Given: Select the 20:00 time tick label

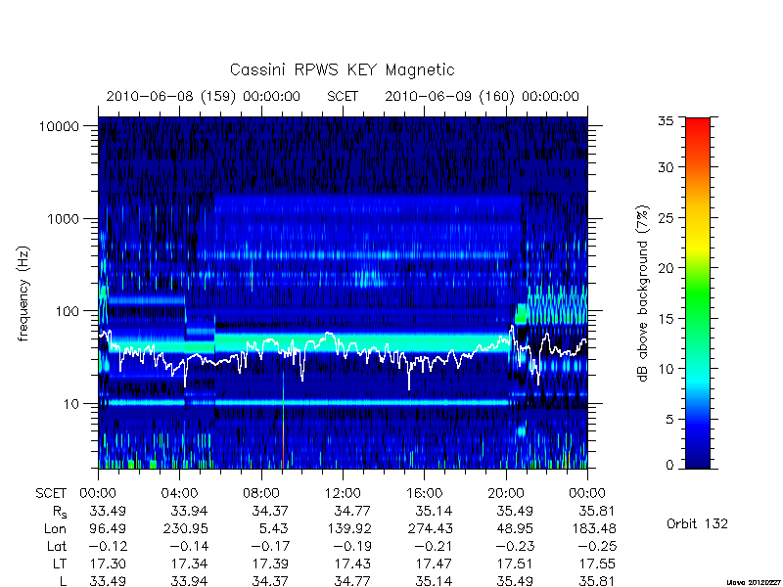Looking at the screenshot, I should pyautogui.click(x=506, y=494).
